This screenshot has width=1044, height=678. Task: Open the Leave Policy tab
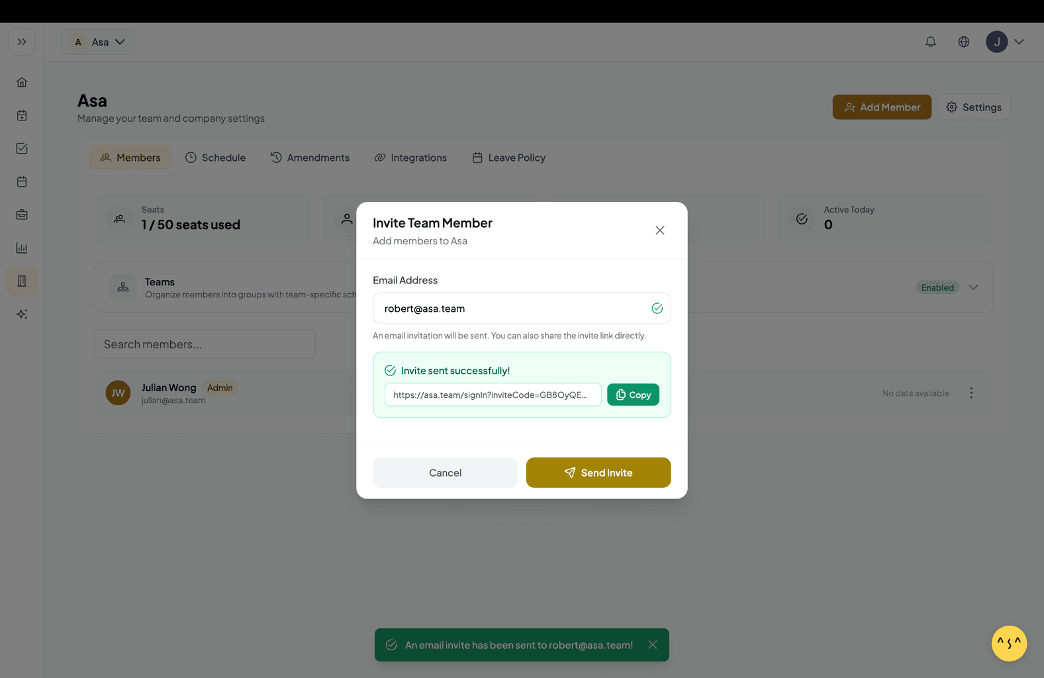pos(508,158)
